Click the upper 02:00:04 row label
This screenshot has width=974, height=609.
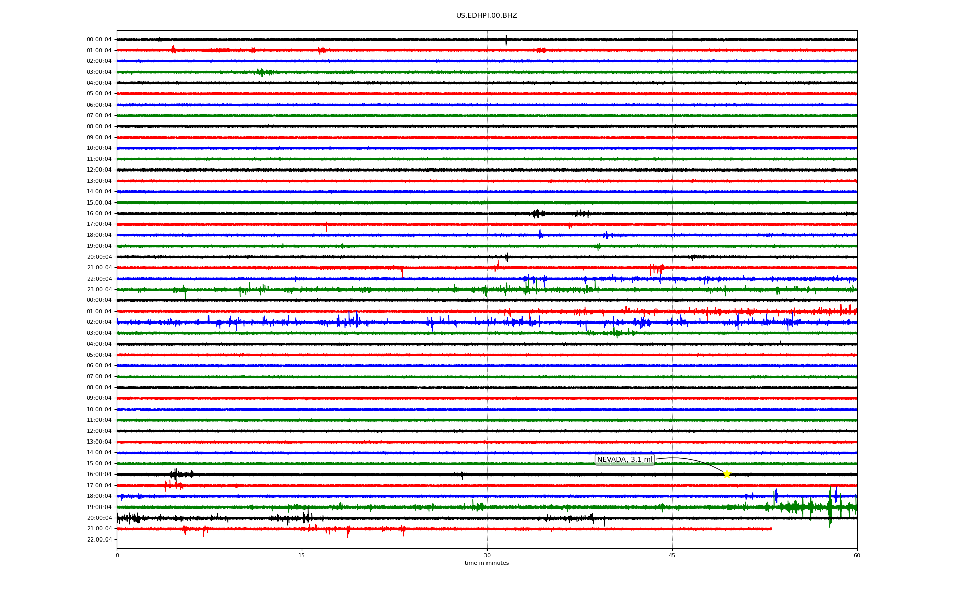pyautogui.click(x=99, y=61)
